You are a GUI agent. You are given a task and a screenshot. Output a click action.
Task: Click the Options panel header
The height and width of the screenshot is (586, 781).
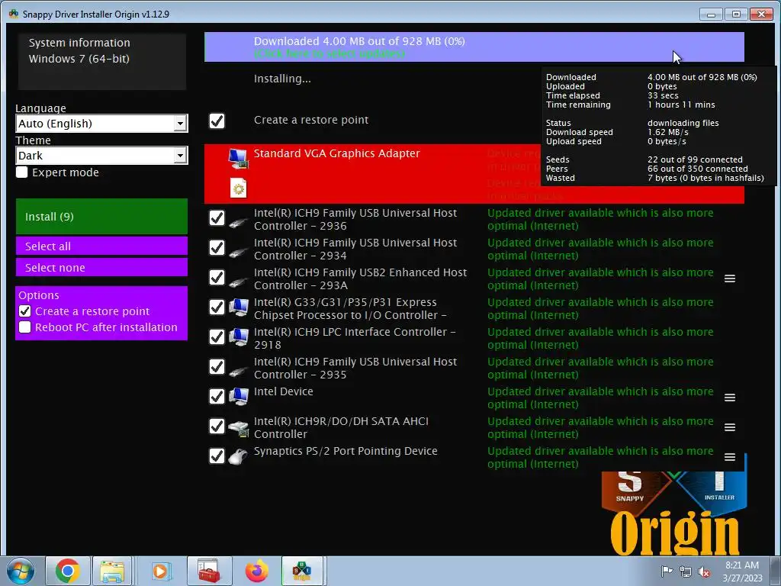pyautogui.click(x=39, y=295)
